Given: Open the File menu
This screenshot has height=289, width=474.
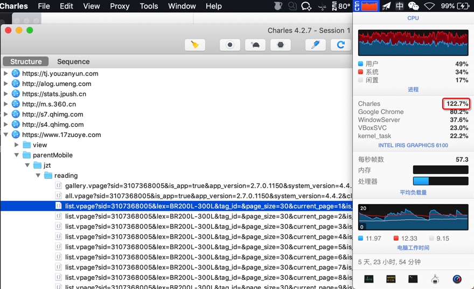Looking at the screenshot, I should pos(44,6).
